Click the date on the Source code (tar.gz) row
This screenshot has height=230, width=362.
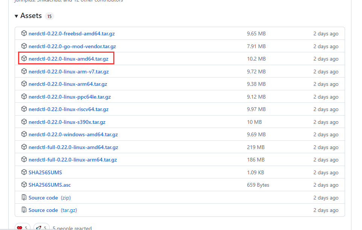click(x=326, y=210)
